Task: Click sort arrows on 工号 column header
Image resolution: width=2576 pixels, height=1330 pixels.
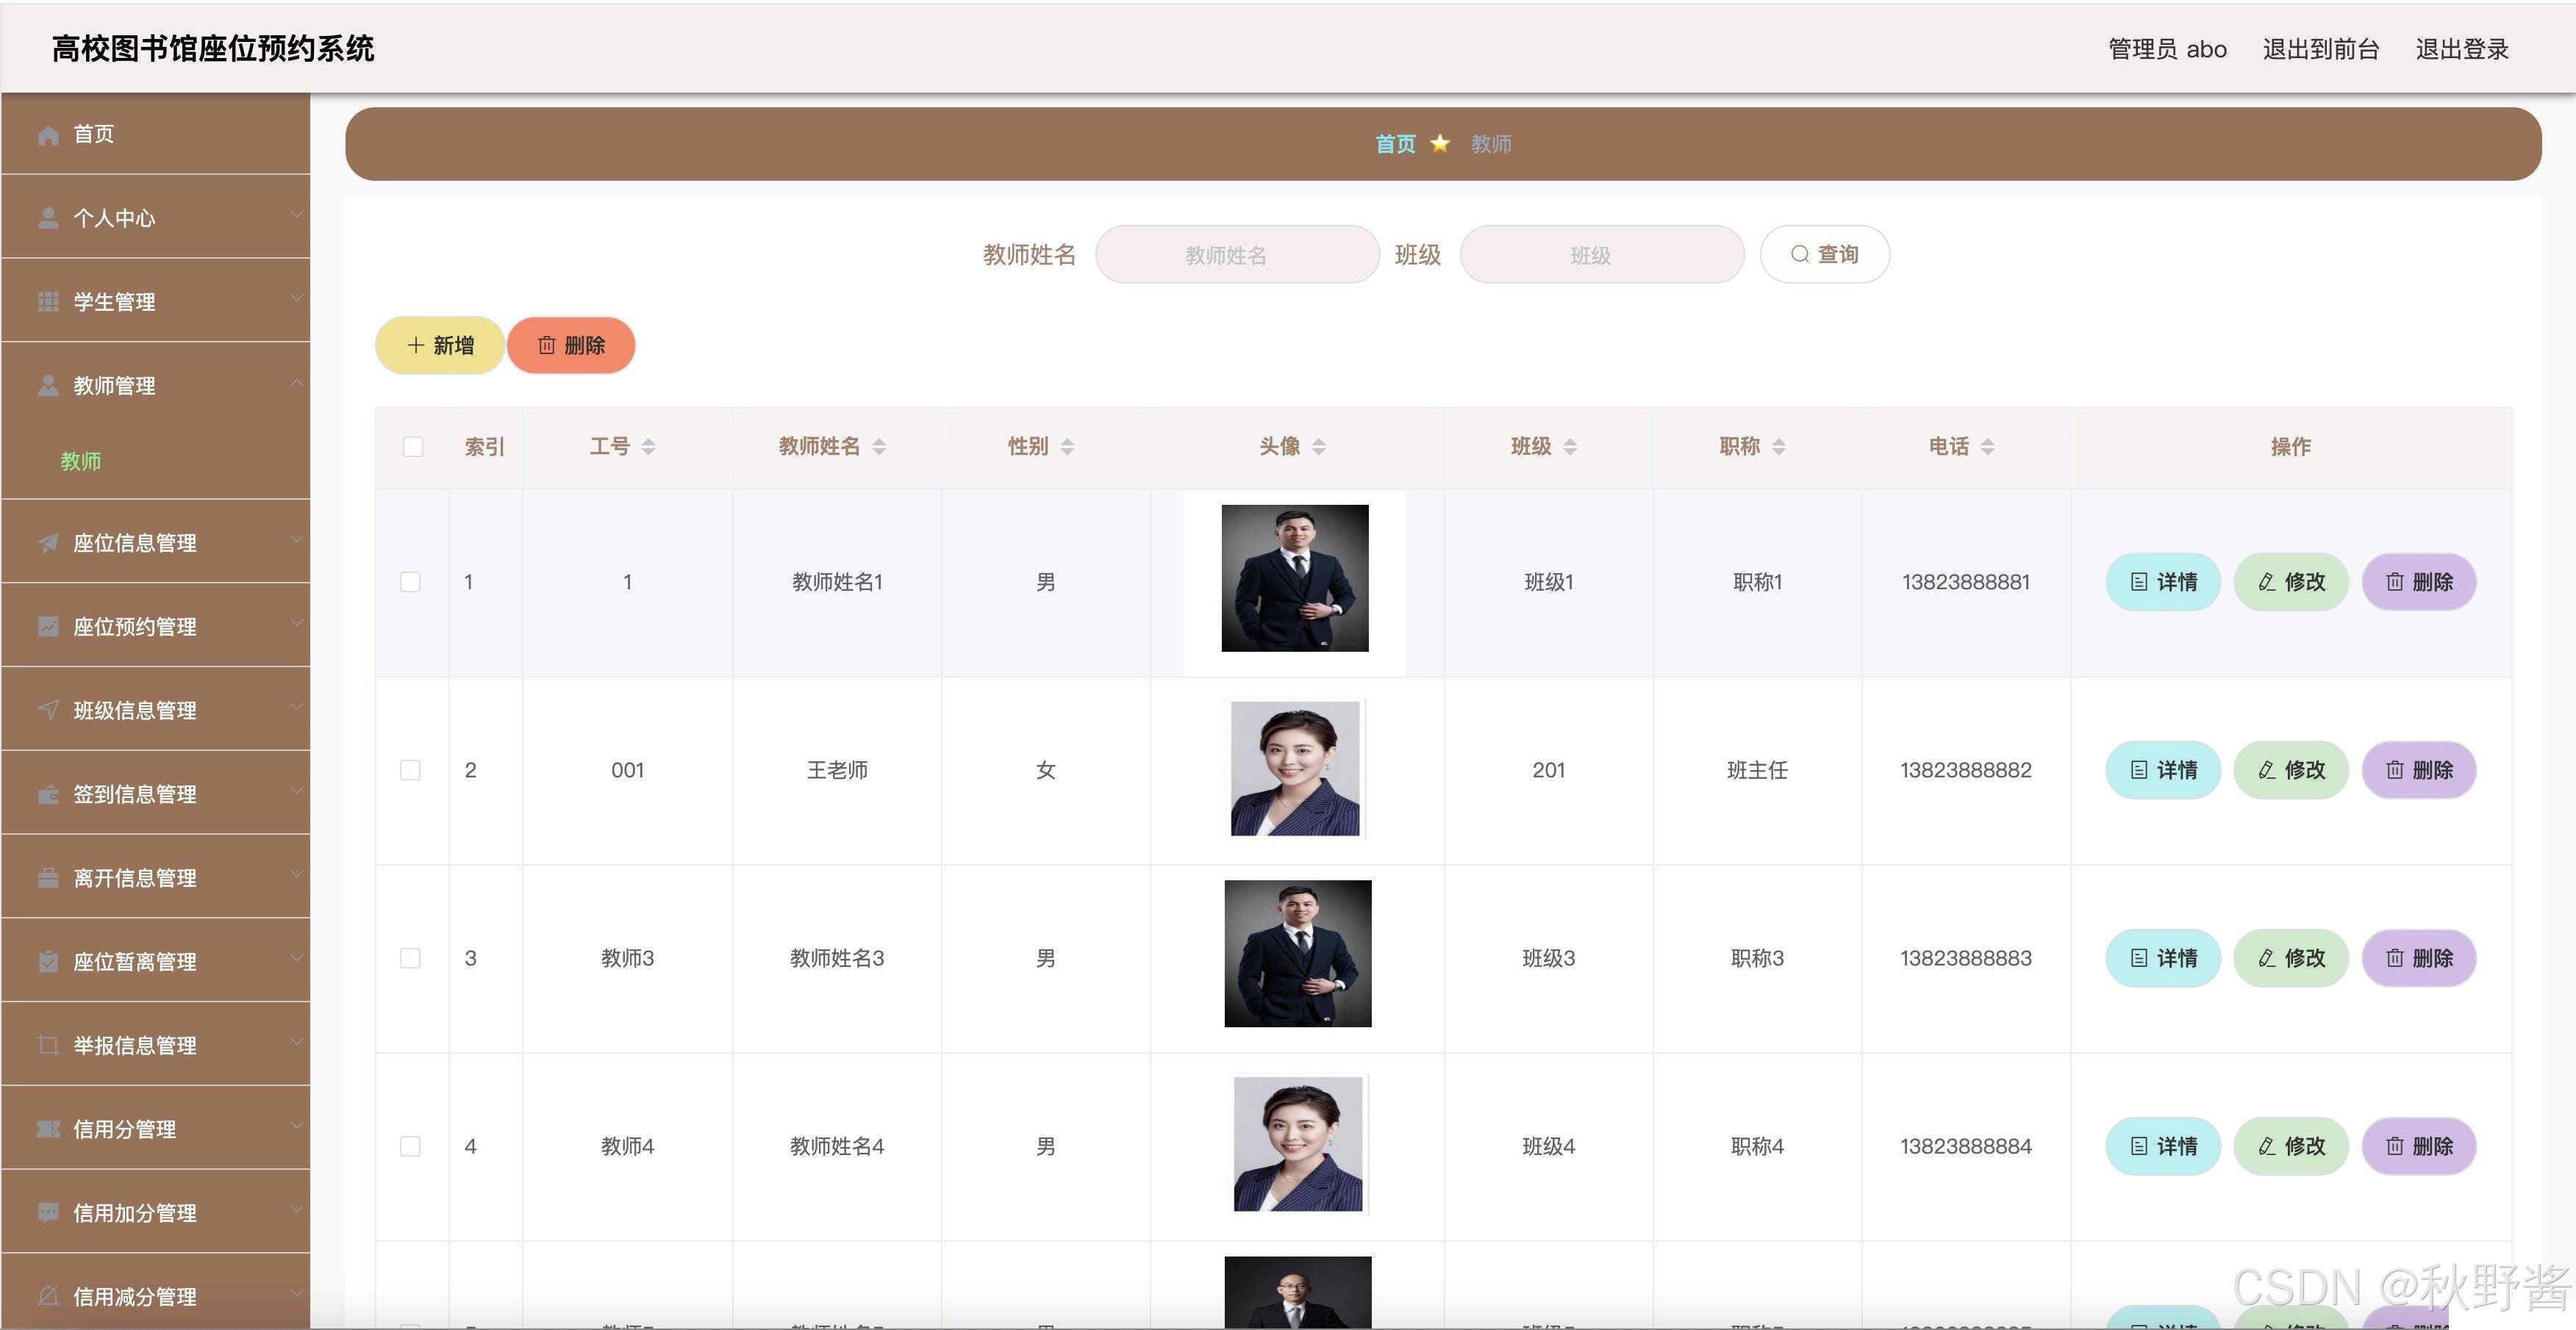Action: point(648,447)
